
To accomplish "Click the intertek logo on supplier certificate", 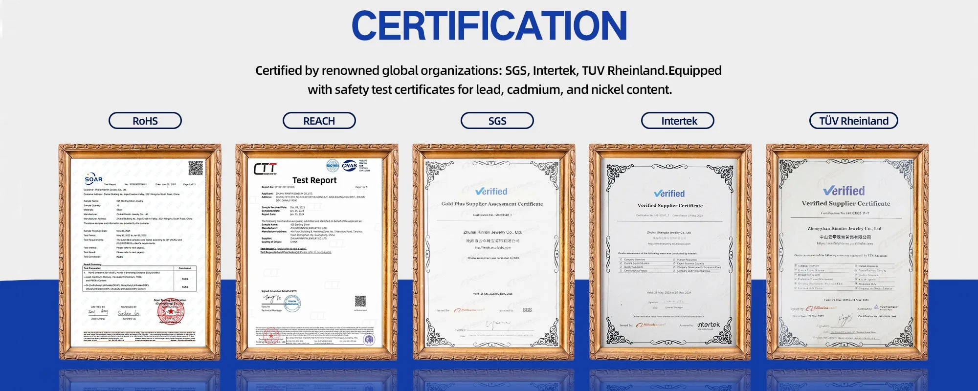I will coord(708,325).
